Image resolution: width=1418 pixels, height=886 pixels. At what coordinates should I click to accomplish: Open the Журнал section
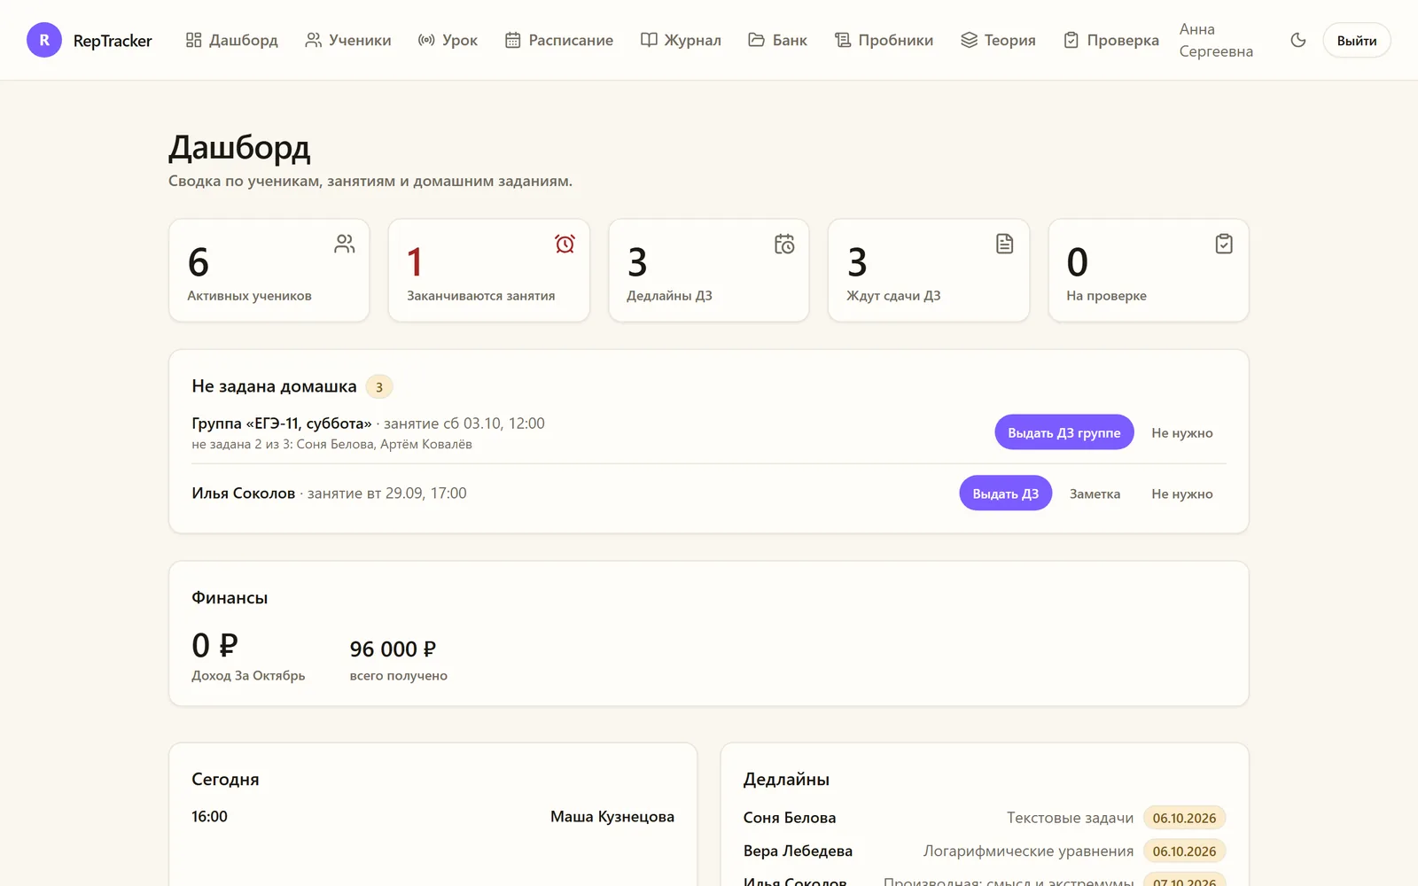coord(681,40)
